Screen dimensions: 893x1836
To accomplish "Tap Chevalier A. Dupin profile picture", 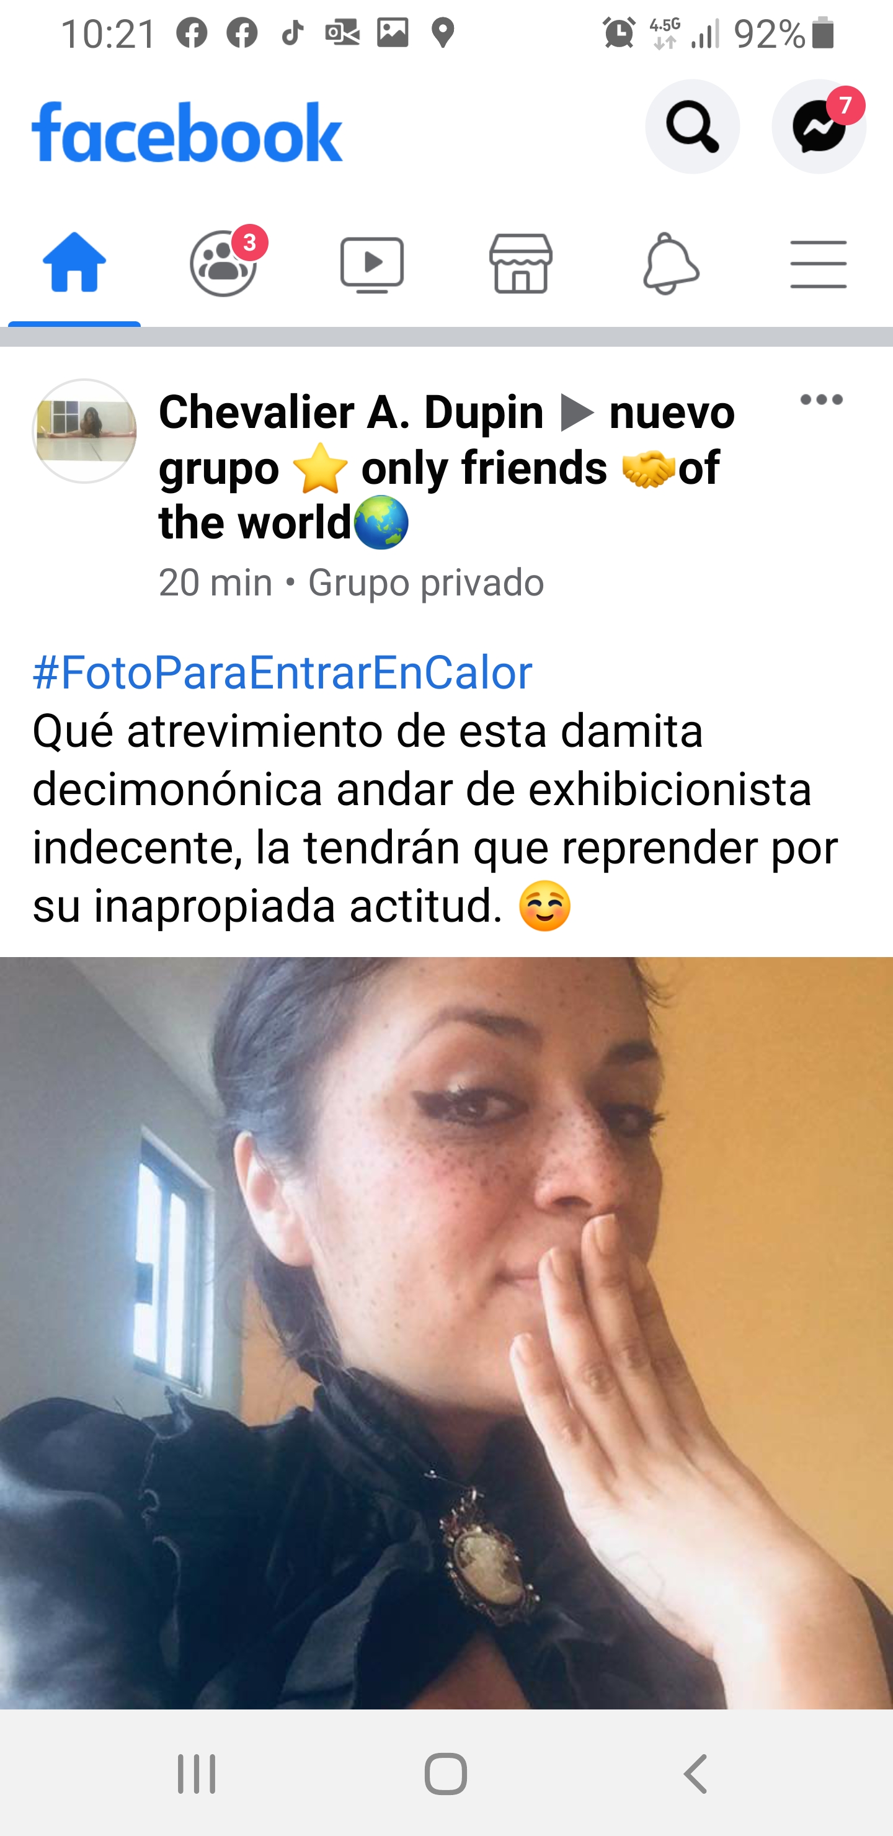I will click(x=85, y=430).
